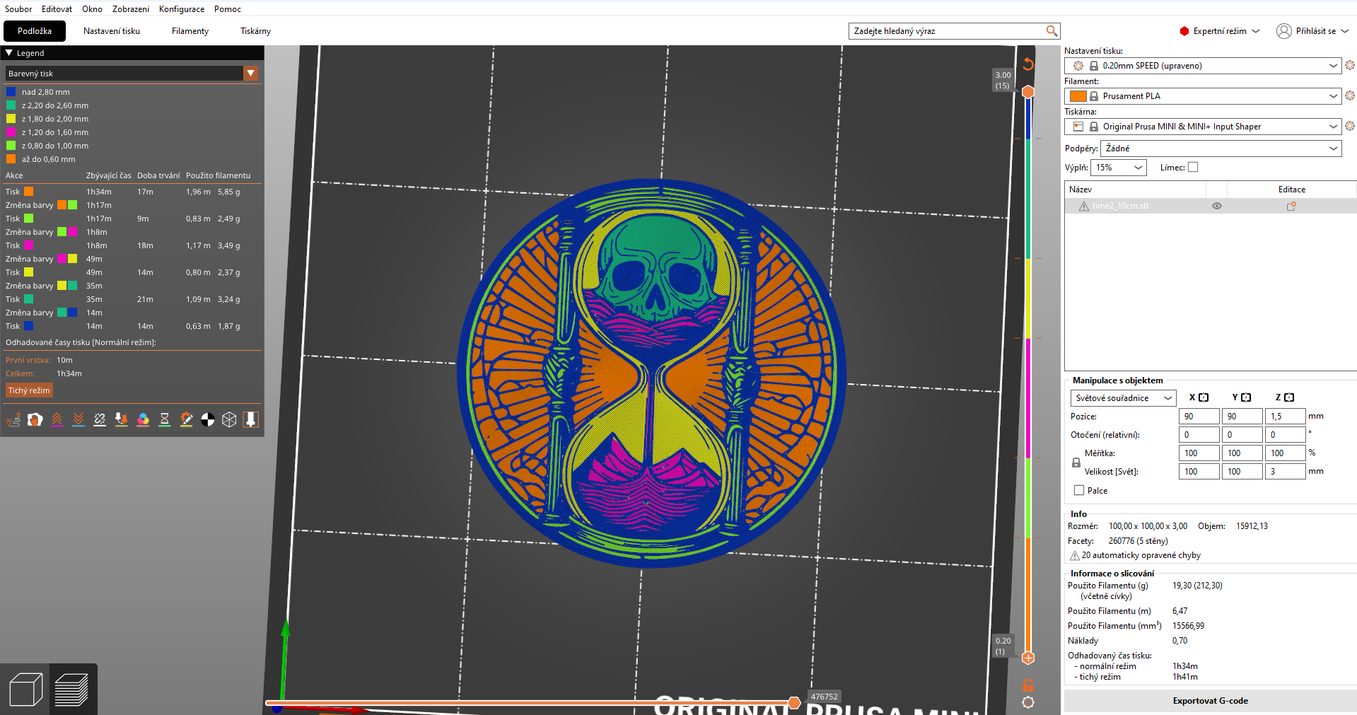Click the vertical slider lock icon
Screen dimensions: 1357x715
tap(1028, 685)
